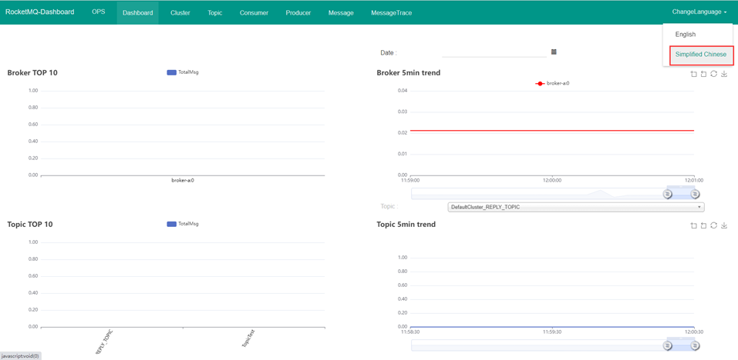
Task: Click the Date input field
Action: (494, 52)
